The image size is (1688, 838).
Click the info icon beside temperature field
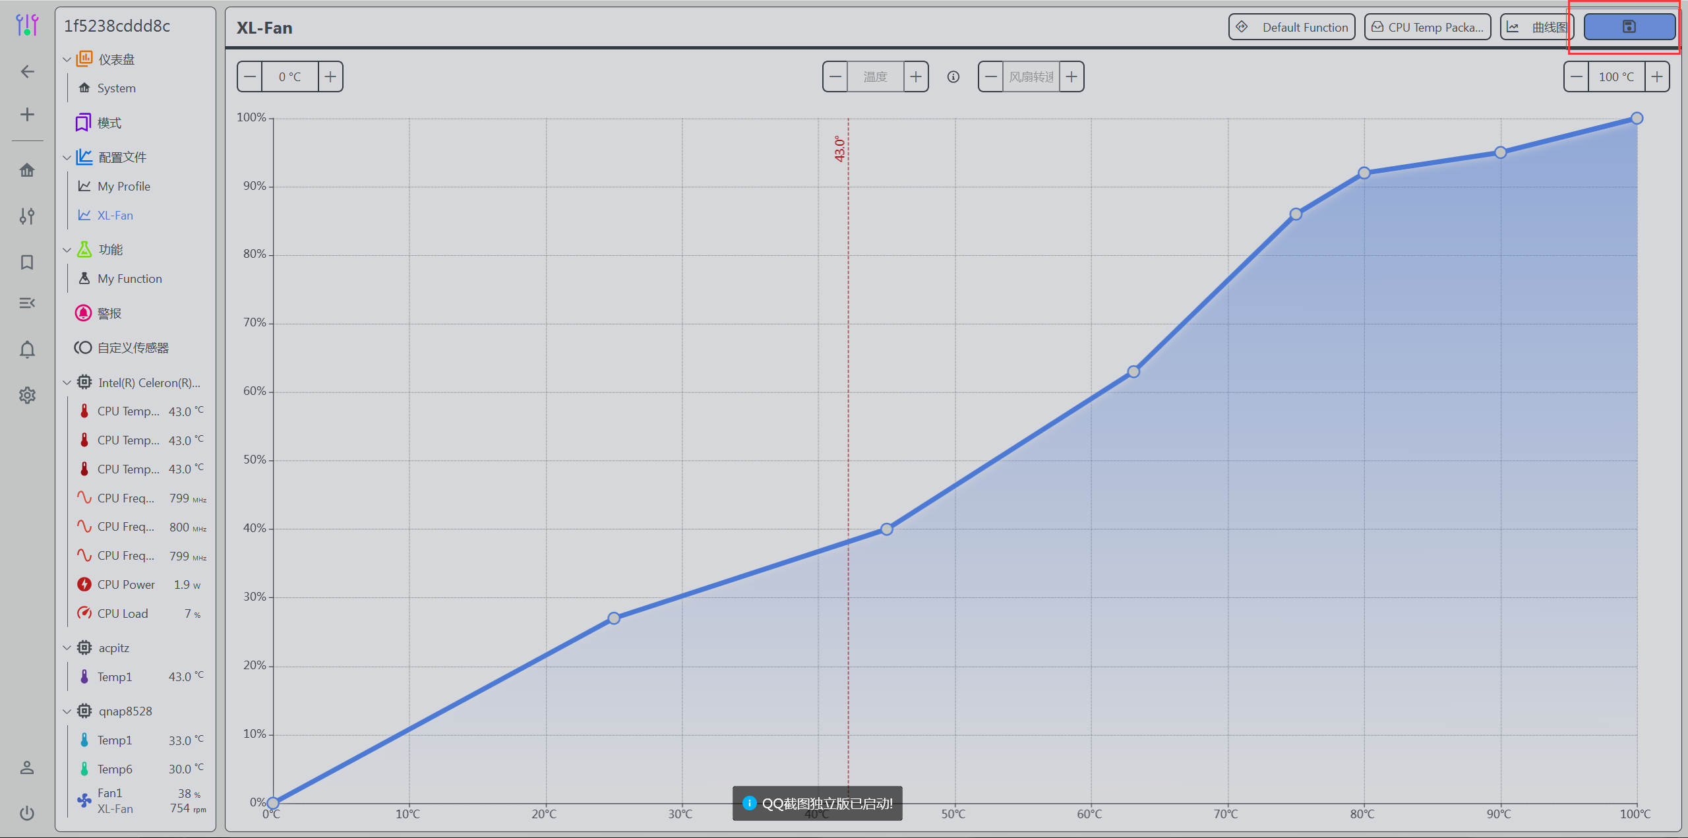[x=953, y=77]
